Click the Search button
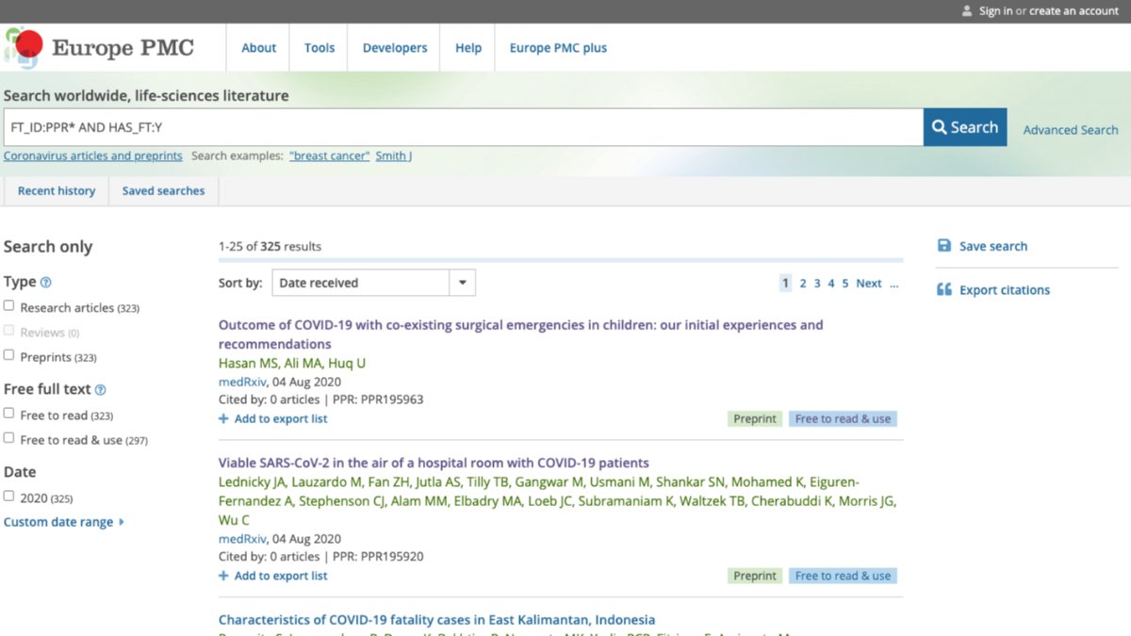Screen dimensions: 1131x636 (x=965, y=127)
